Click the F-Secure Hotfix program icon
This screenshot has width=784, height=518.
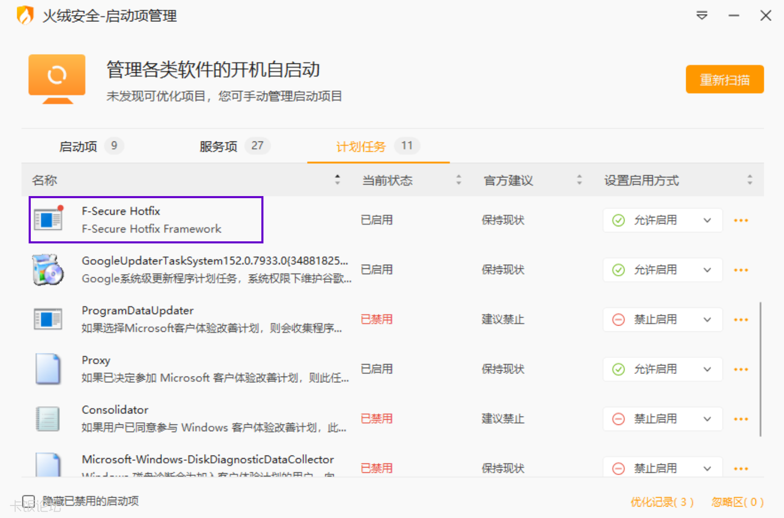click(48, 218)
